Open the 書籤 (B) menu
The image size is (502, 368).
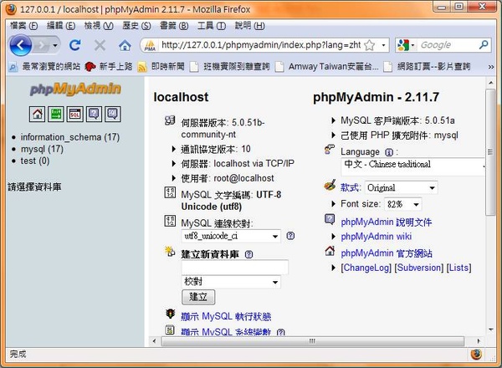click(x=174, y=26)
